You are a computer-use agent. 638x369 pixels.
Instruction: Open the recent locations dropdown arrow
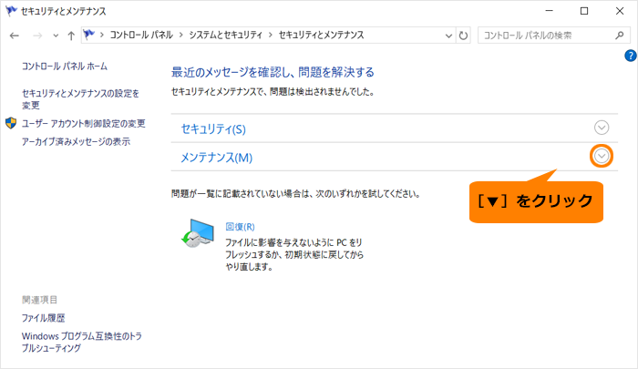coord(56,36)
